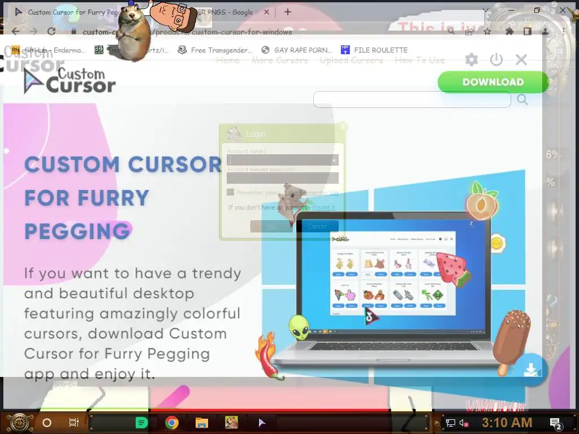Click the 'CUSTOM CURSOR' heading text

point(123,164)
